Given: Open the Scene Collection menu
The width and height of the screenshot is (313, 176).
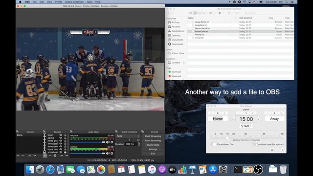Looking at the screenshot, I should coord(74,2).
